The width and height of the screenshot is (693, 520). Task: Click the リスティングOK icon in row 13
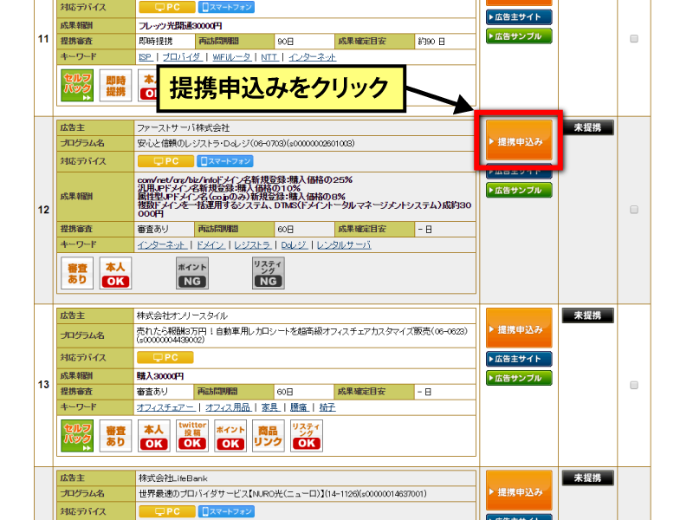pyautogui.click(x=306, y=436)
